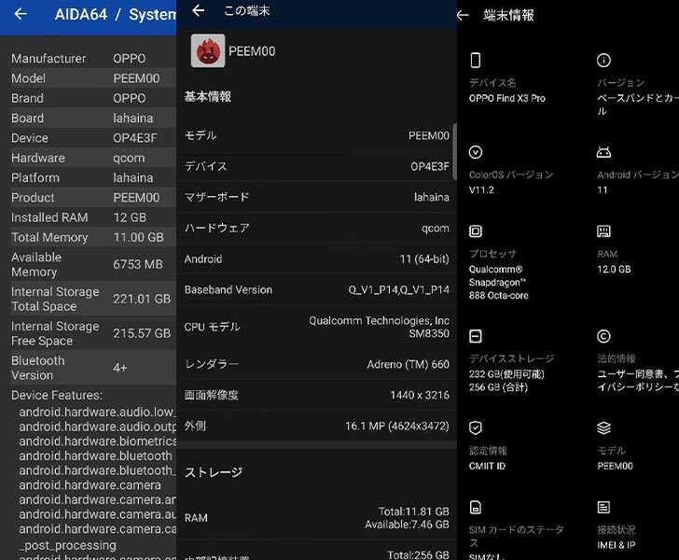Viewport: 679px width, 560px height.
Task: Tap the ストレージ section heading
Action: 214,472
